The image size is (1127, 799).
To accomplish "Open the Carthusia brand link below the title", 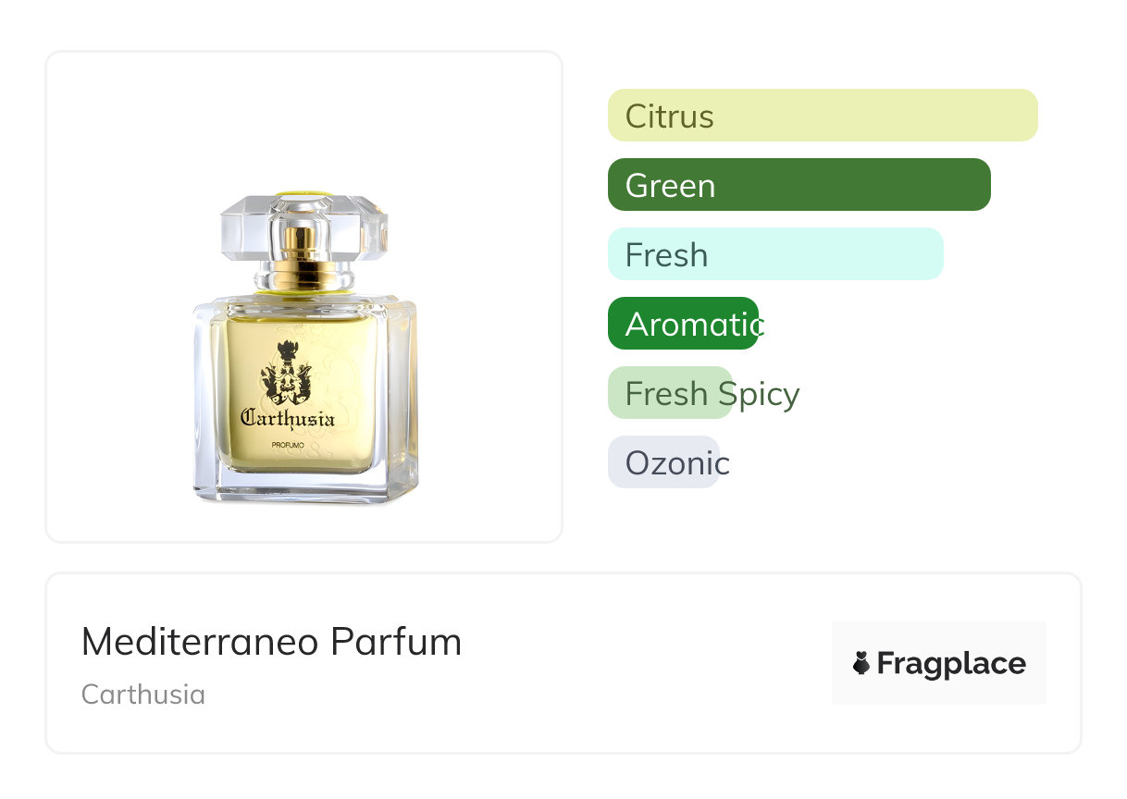I will (x=143, y=695).
